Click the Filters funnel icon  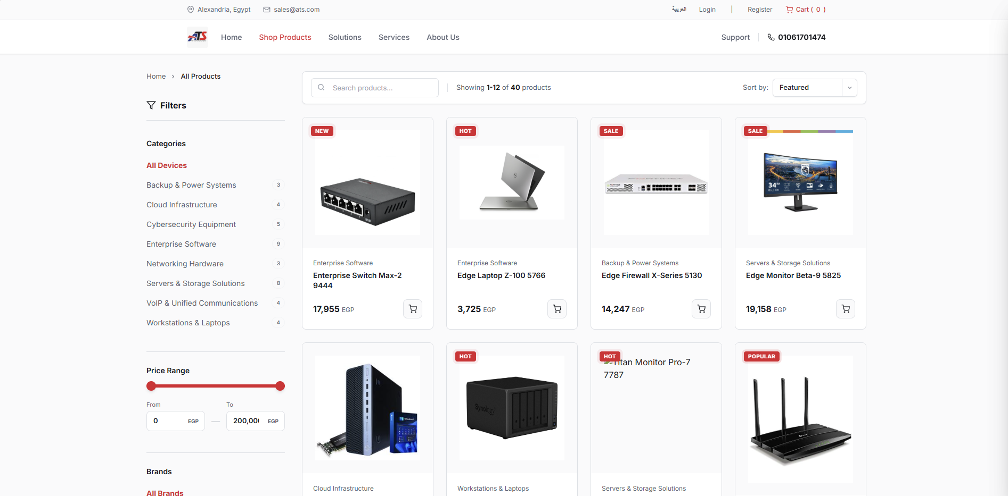point(151,105)
